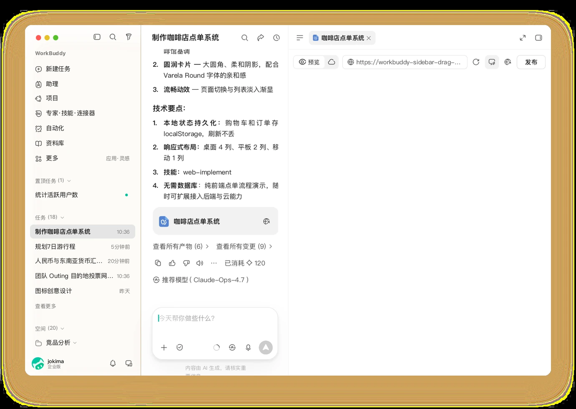Image resolution: width=576 pixels, height=409 pixels.
Task: Read the reply aloud via speaker icon
Action: pyautogui.click(x=200, y=263)
